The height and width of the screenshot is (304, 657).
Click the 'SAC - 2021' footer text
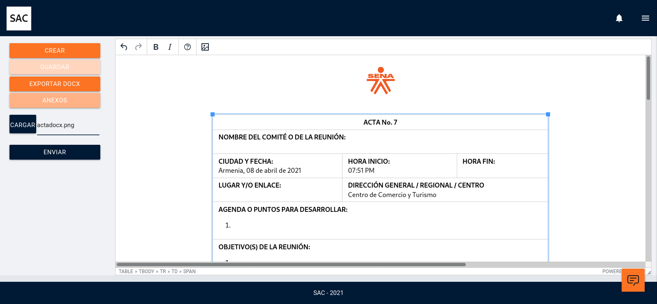coord(328,293)
